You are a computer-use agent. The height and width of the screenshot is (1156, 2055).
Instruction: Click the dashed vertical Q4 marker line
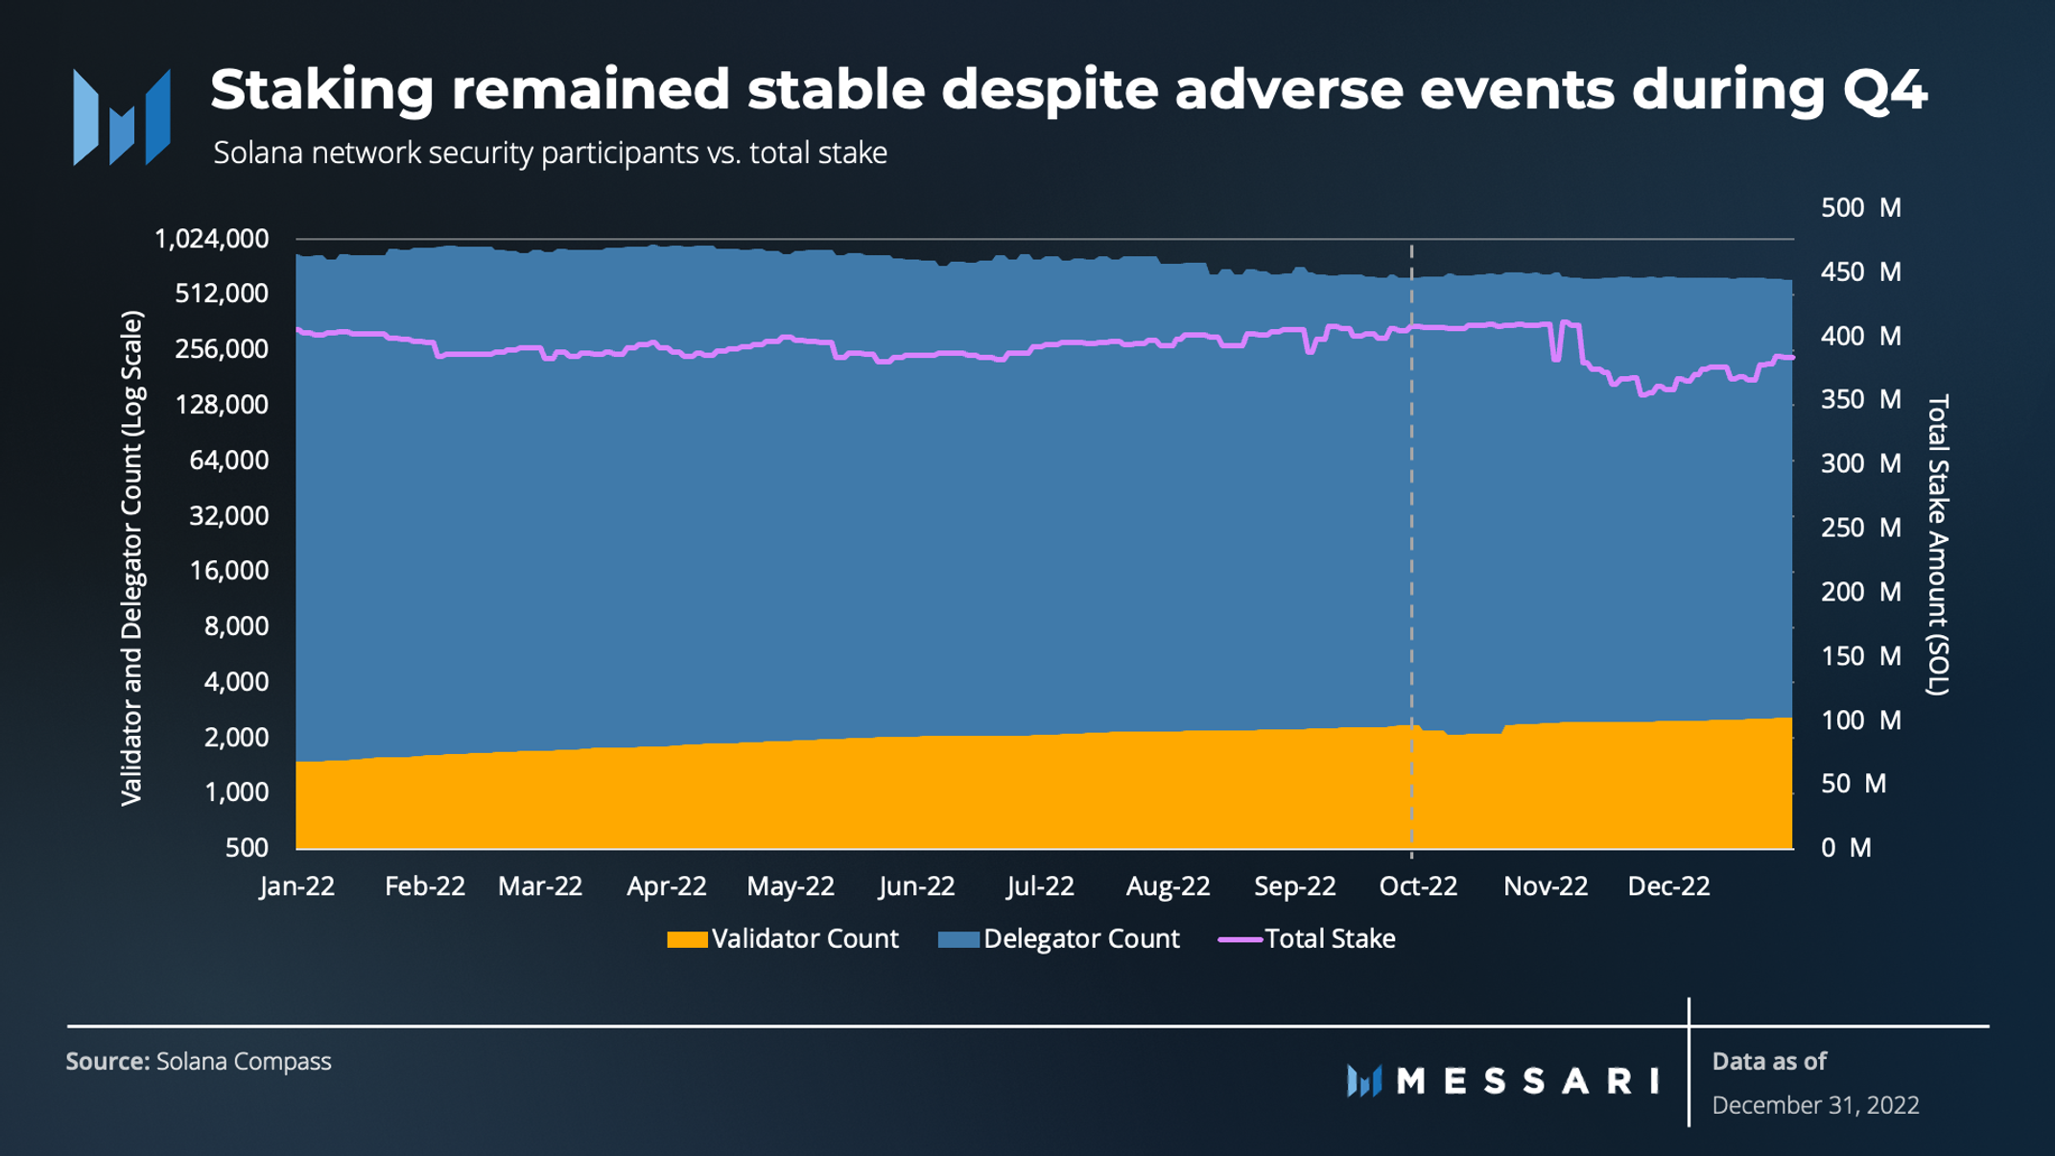click(1411, 549)
